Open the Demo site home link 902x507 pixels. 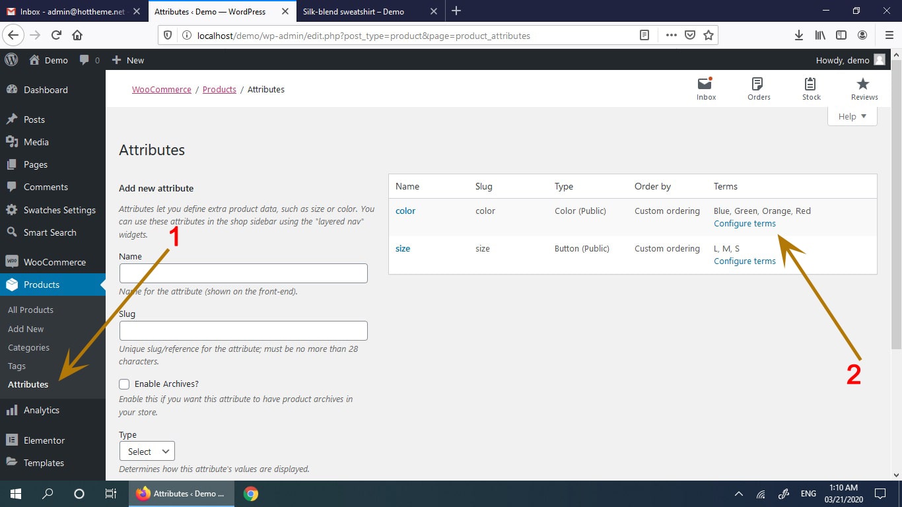[49, 60]
